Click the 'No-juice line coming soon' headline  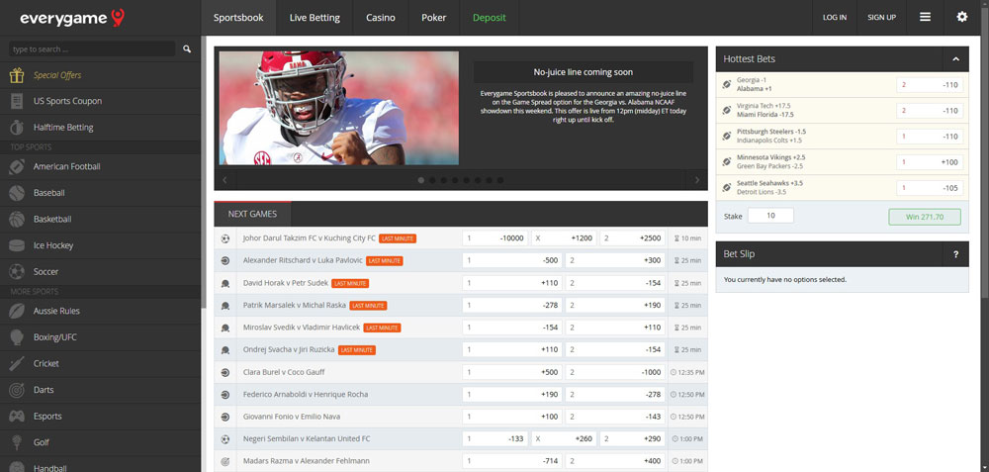click(x=583, y=72)
